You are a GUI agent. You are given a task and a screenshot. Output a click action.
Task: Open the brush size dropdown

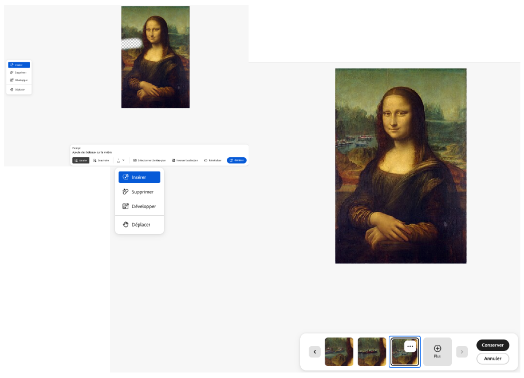pyautogui.click(x=123, y=160)
